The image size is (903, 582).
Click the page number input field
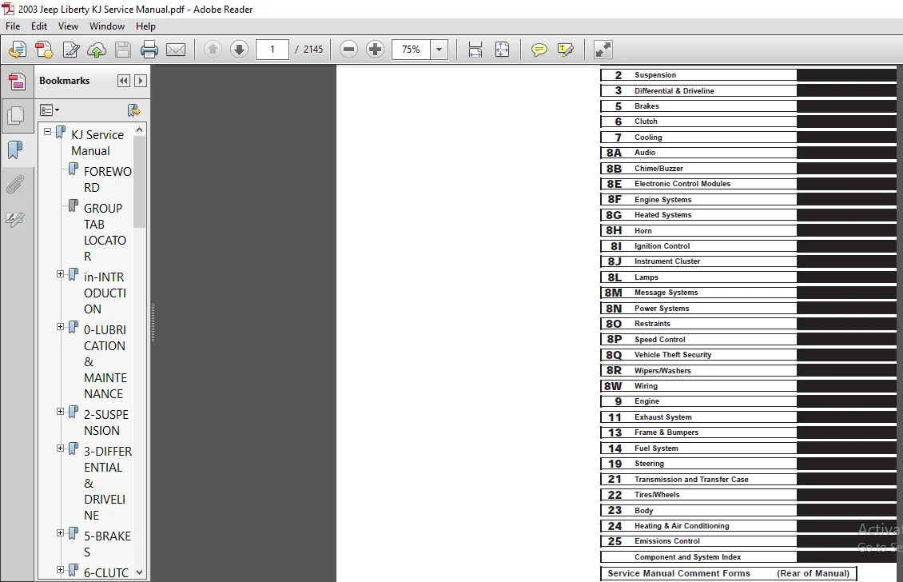click(x=272, y=50)
